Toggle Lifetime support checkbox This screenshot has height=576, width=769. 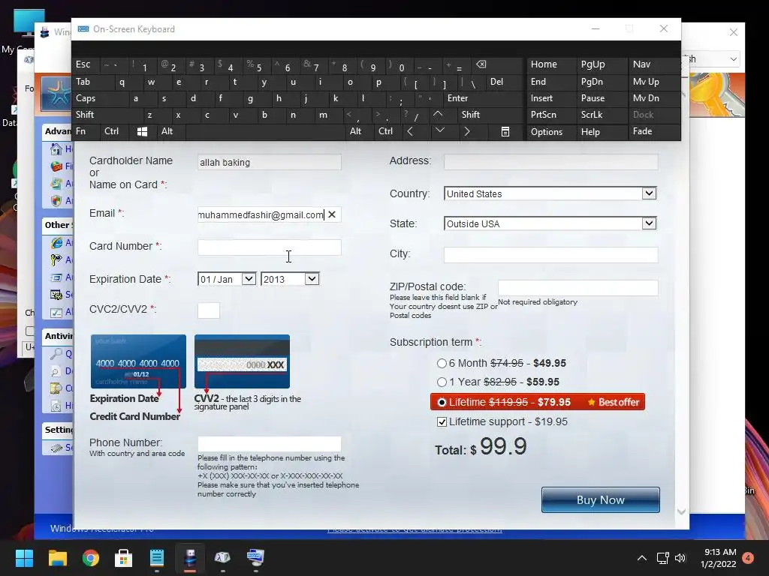click(442, 421)
